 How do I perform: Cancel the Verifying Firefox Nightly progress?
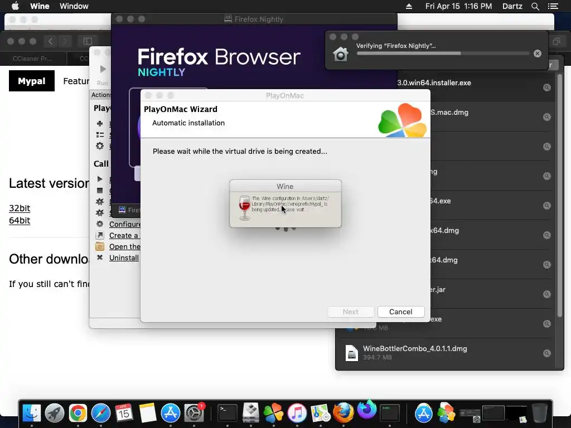[x=537, y=53]
